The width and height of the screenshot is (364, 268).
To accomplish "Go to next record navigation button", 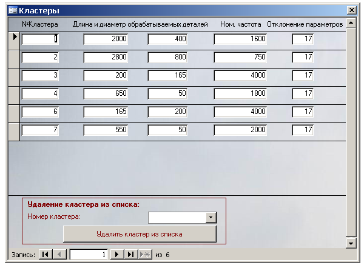I will click(116, 255).
